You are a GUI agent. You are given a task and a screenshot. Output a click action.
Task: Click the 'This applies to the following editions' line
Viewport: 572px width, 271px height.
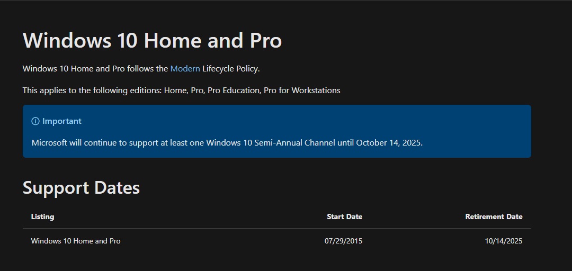coord(181,90)
